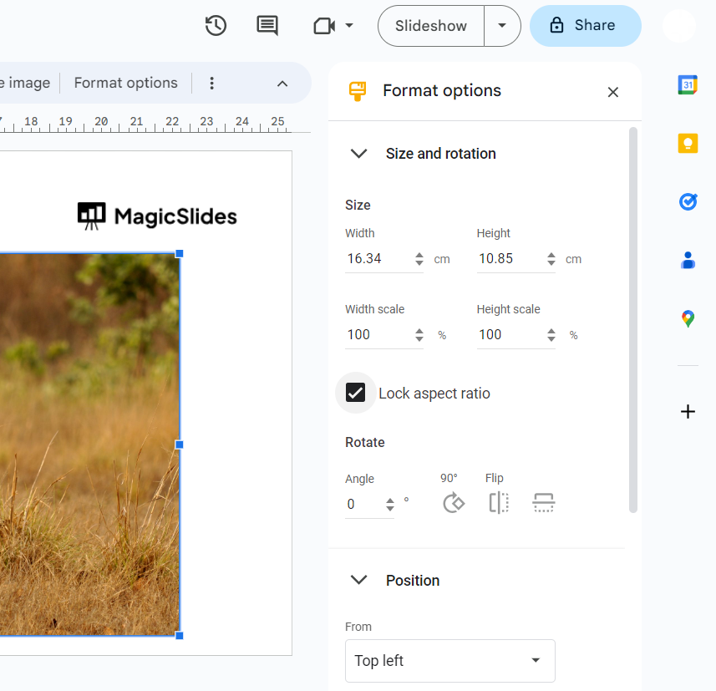
Task: Click Format options in toolbar
Action: pyautogui.click(x=125, y=83)
